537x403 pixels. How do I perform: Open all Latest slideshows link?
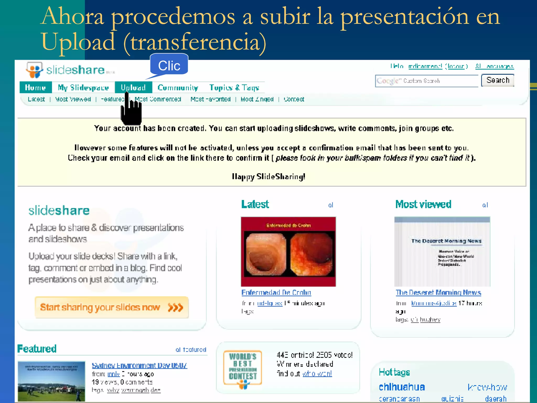click(331, 205)
